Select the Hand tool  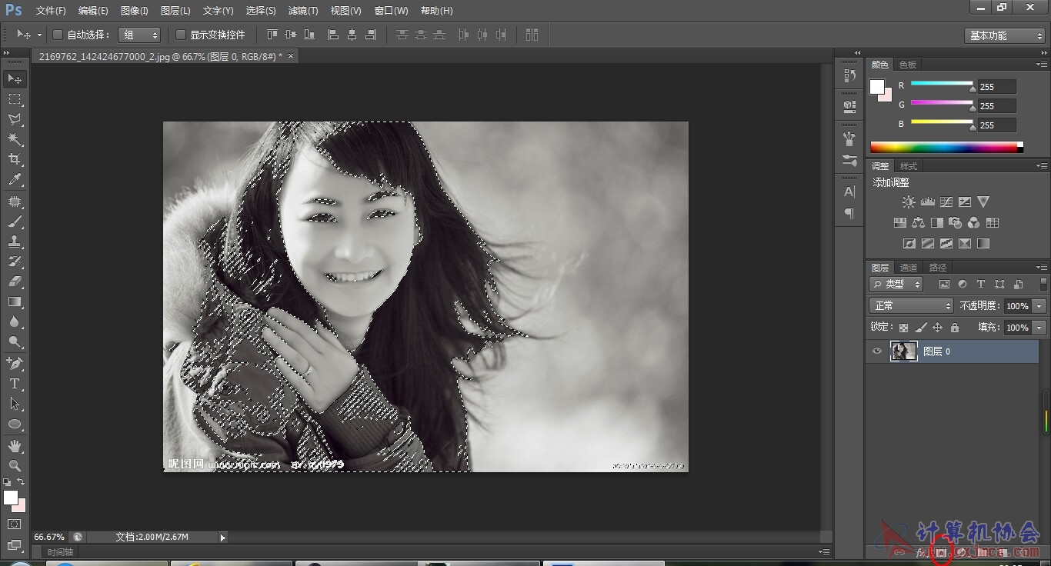15,445
